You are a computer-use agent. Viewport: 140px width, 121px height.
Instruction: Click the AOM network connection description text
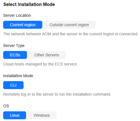click(x=71, y=34)
